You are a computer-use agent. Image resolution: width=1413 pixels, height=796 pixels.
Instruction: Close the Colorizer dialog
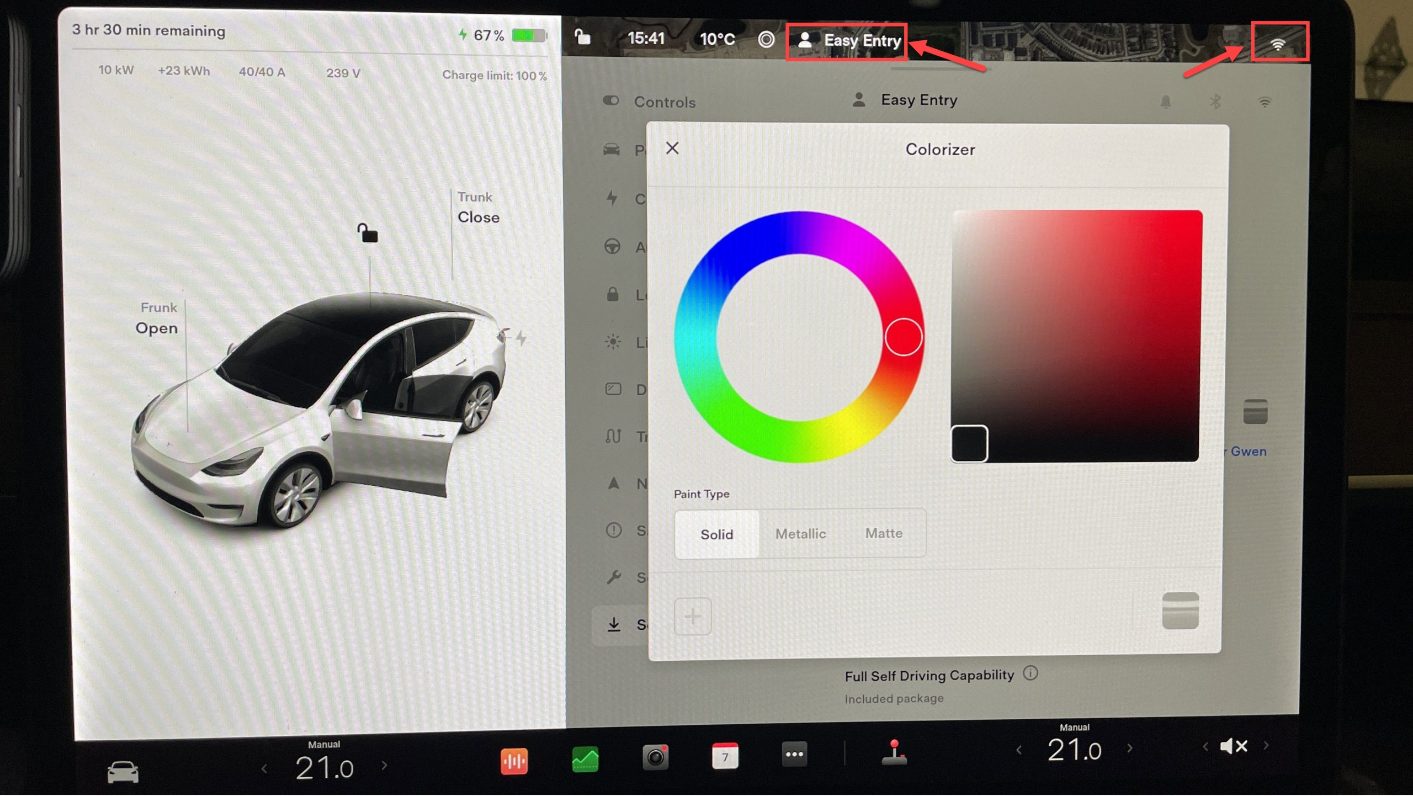672,148
